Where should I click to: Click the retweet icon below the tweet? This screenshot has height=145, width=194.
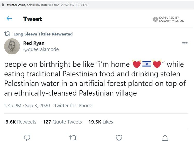click(x=73, y=137)
